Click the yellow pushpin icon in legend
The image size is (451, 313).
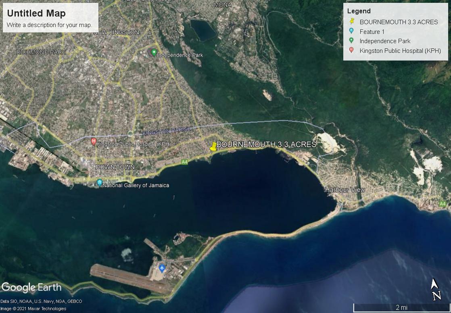point(351,21)
